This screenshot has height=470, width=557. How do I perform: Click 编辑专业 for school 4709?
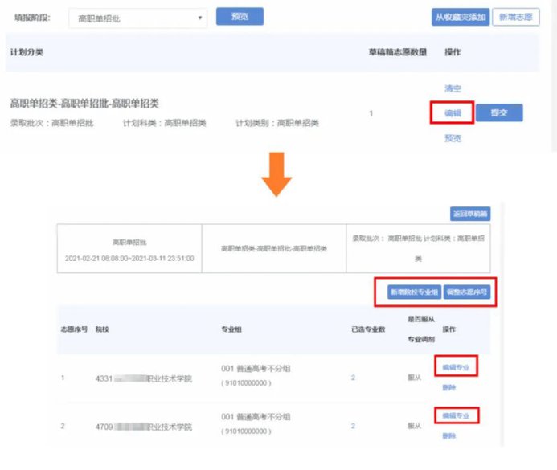[455, 415]
